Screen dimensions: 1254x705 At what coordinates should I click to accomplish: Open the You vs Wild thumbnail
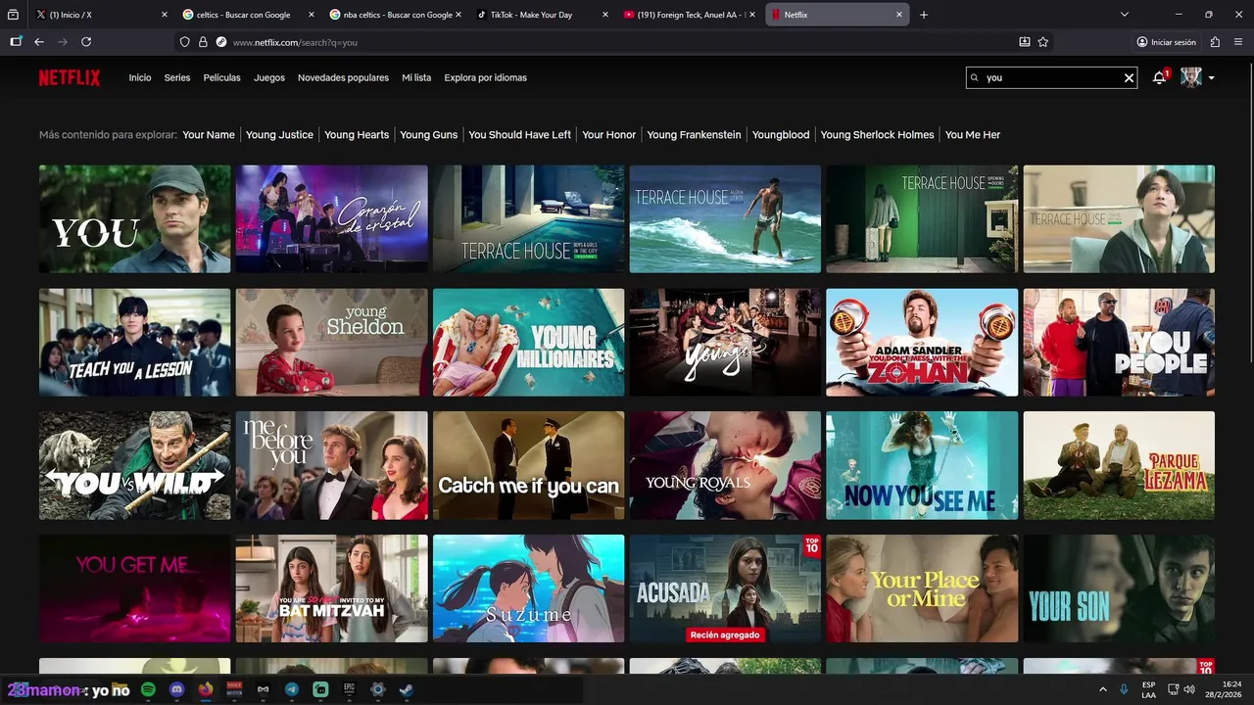(135, 465)
